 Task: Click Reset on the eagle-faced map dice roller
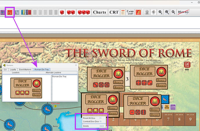click(x=112, y=113)
